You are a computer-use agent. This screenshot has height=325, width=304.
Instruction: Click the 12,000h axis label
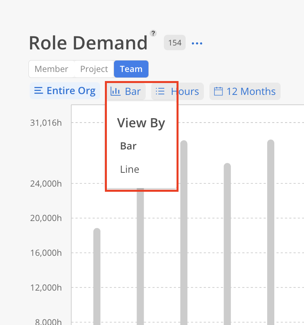46,288
